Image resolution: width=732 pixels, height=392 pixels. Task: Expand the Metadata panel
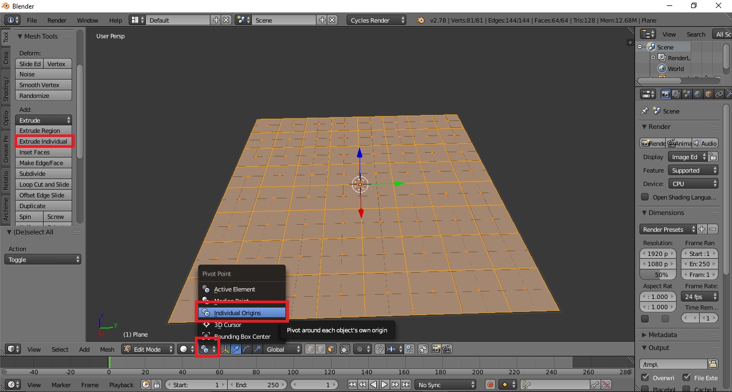[x=644, y=334]
